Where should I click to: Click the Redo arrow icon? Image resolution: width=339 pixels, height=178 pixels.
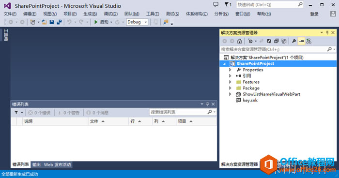tap(81, 22)
